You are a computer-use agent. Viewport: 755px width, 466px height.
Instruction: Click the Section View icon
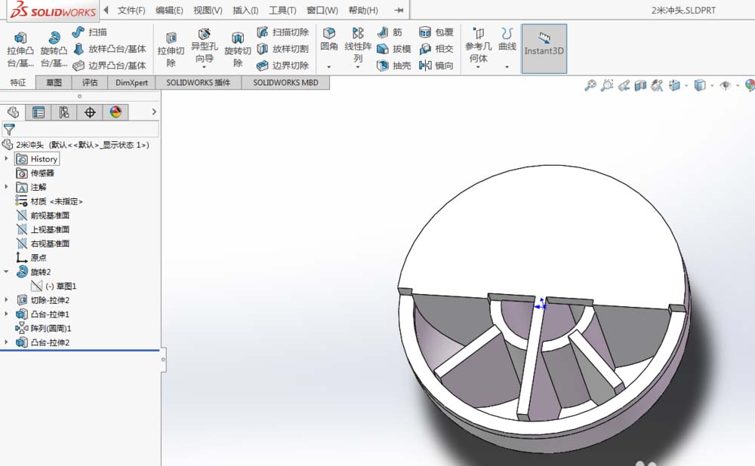coord(640,86)
